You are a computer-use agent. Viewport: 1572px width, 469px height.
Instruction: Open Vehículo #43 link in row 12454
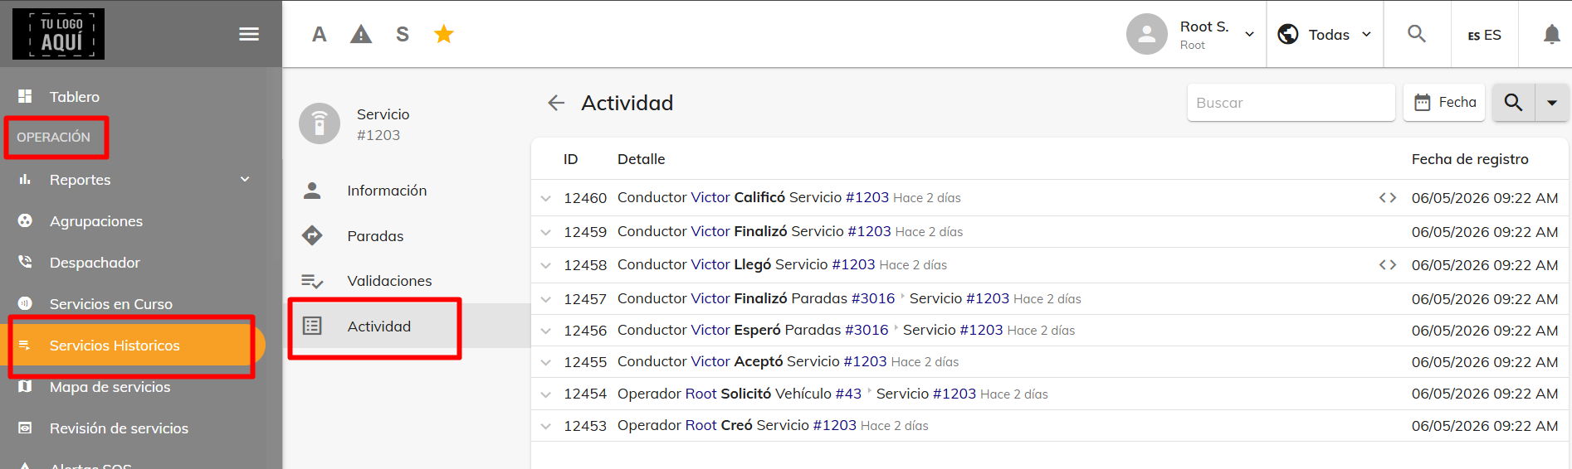818,394
